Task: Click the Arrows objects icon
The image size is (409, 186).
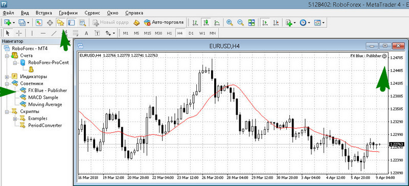Action: (x=108, y=33)
